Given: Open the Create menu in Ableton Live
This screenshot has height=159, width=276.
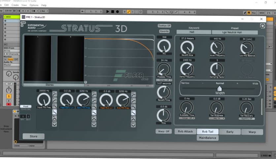Looking at the screenshot, I should point(15,5).
